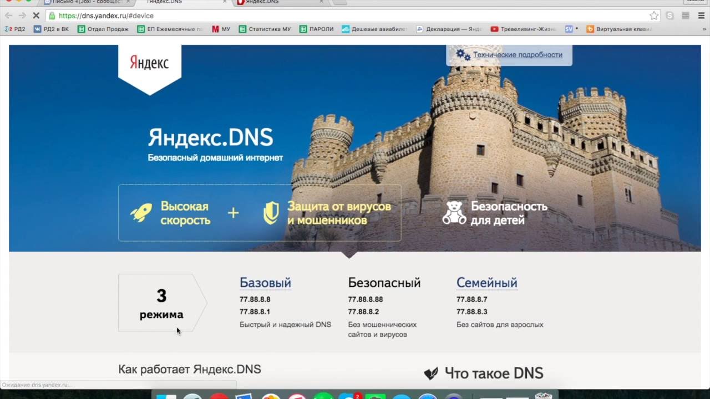The height and width of the screenshot is (399, 710).
Task: Open the Семейный mode link
Action: [x=486, y=283]
